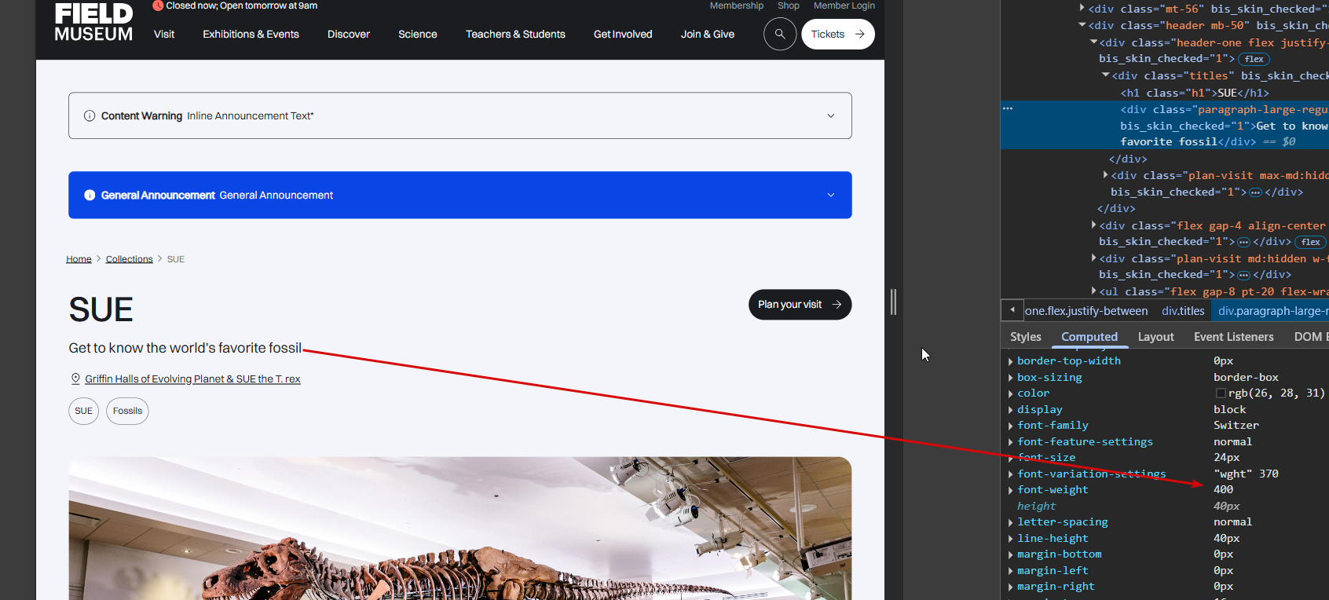Open the Shop link
Image resolution: width=1329 pixels, height=600 pixels.
(x=789, y=5)
